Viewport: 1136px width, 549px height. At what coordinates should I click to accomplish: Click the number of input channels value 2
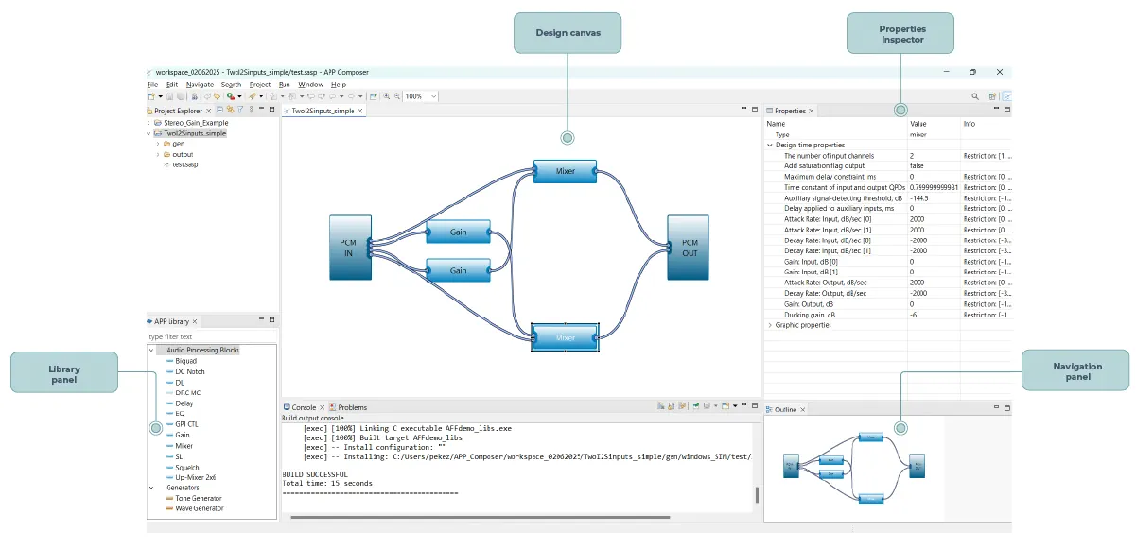pos(912,155)
